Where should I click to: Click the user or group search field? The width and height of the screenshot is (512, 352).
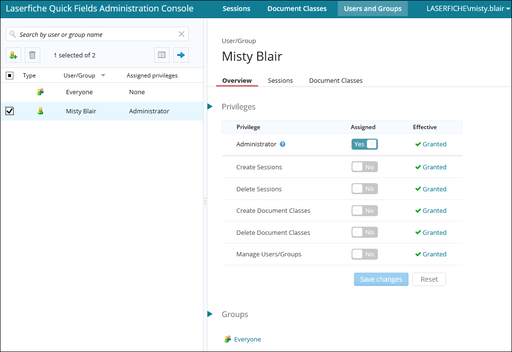tap(96, 34)
